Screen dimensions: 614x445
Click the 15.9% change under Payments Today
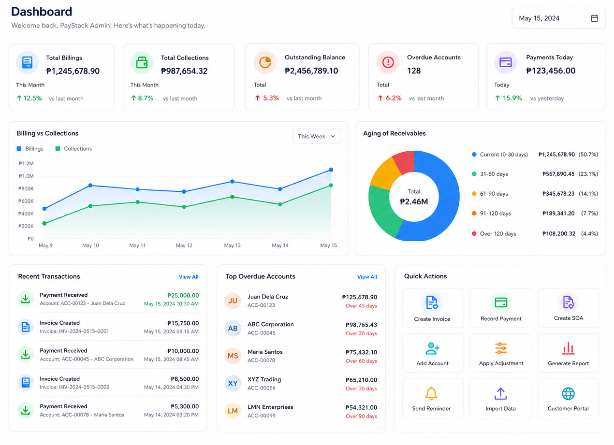click(x=509, y=98)
